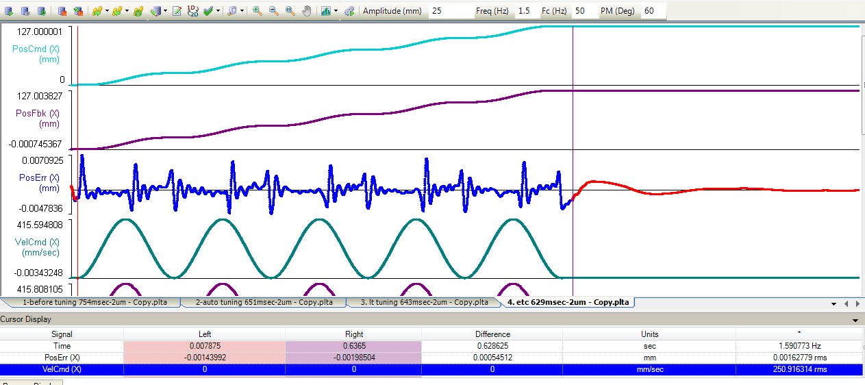Click the 250.916314 rms cell
865x385 pixels.
799,369
